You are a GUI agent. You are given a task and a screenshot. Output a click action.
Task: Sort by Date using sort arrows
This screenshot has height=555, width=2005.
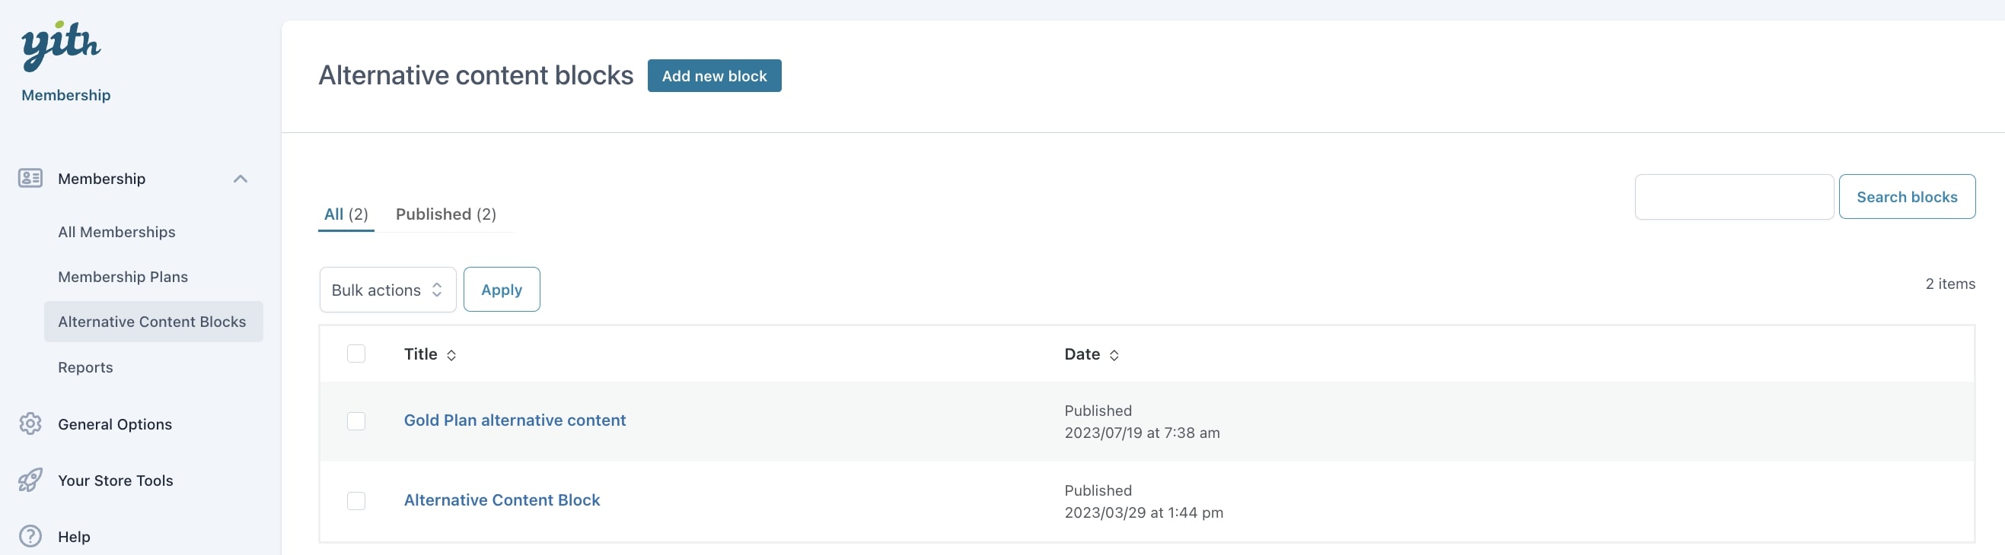(1114, 355)
